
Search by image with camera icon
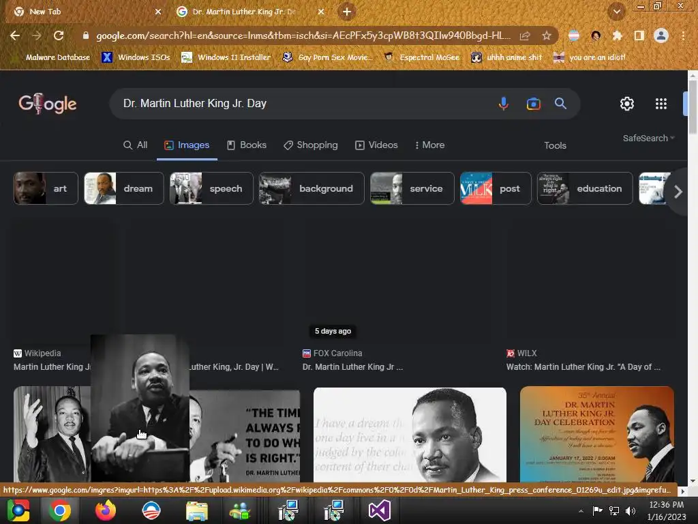(x=533, y=104)
